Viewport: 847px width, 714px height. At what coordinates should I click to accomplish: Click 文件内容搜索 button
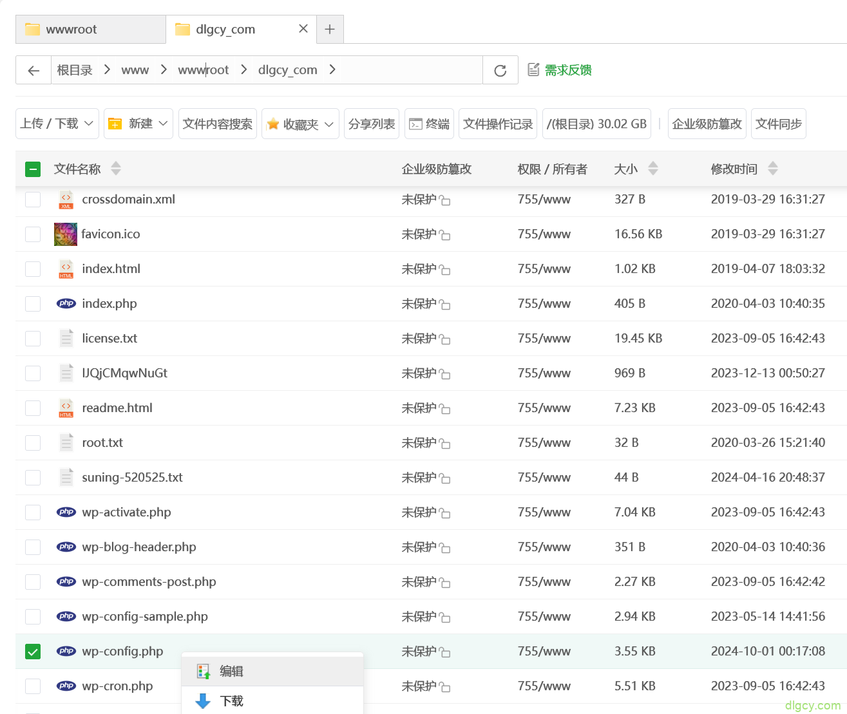click(x=218, y=124)
